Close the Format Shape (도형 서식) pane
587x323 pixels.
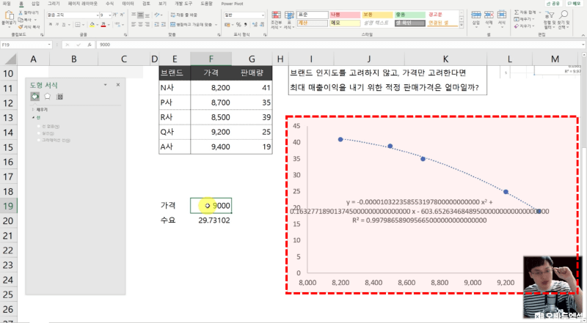[118, 85]
